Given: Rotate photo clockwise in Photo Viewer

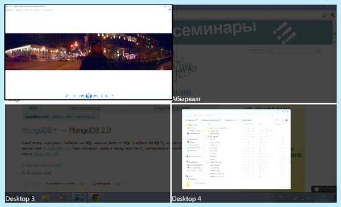Looking at the screenshot, I should (107, 96).
